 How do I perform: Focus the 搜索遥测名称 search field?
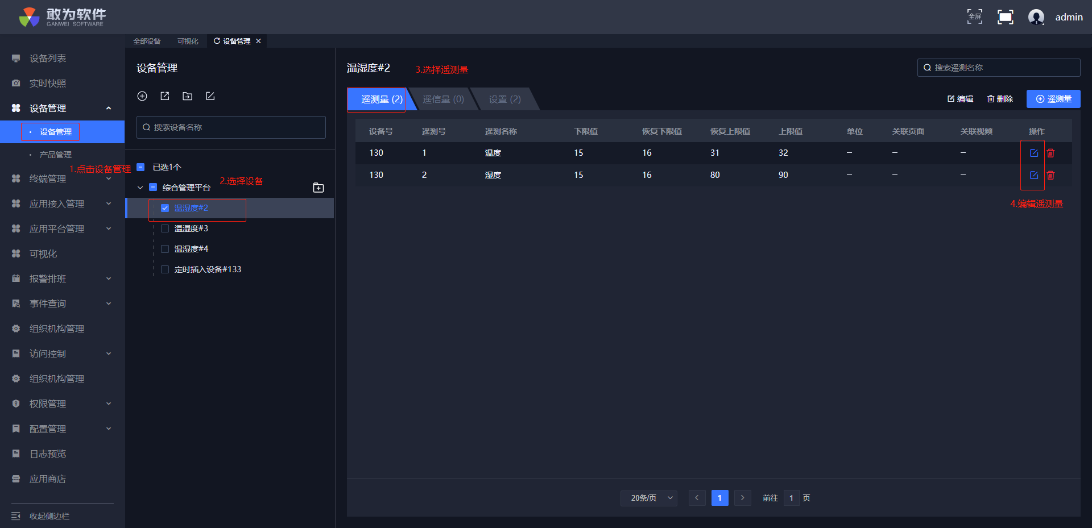999,68
